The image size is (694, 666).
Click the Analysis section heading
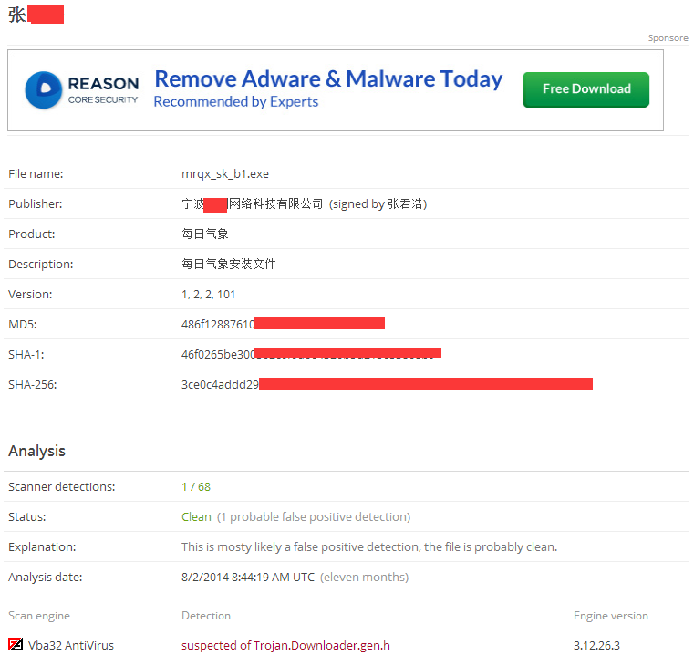[x=36, y=451]
